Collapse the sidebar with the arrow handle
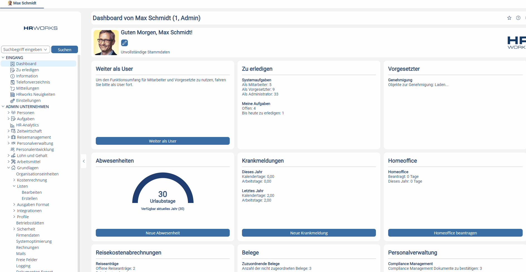This screenshot has height=272, width=526. 84,161
